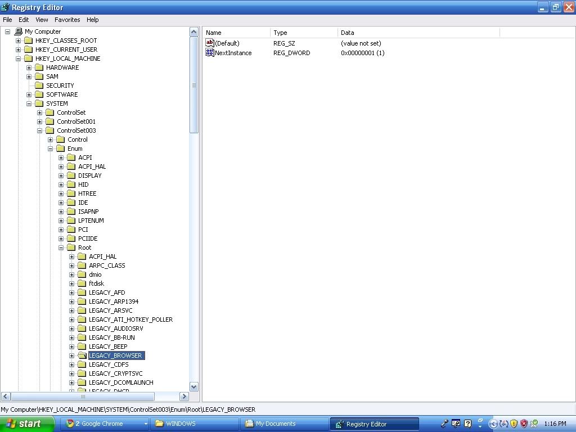Select the LEGACY_ATI_HOTKEY_POLLER key label
The width and height of the screenshot is (576, 432).
[x=130, y=319]
